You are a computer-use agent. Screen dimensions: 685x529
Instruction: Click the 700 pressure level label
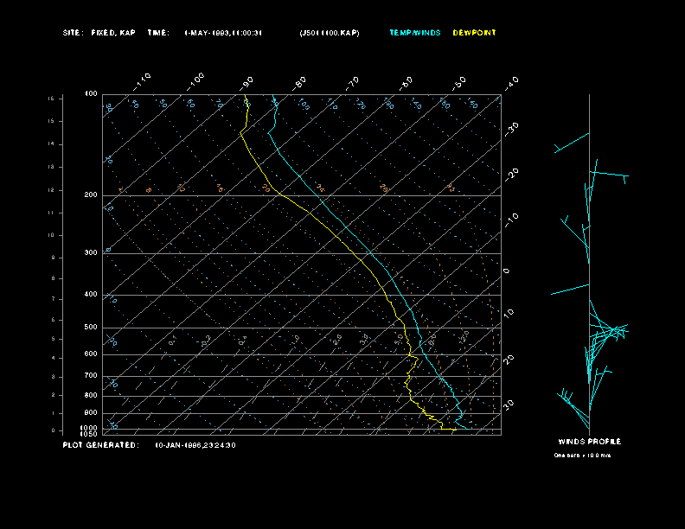pos(91,376)
